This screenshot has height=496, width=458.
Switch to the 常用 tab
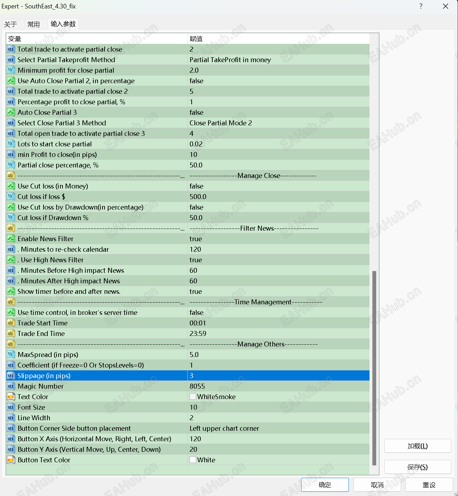(x=34, y=24)
